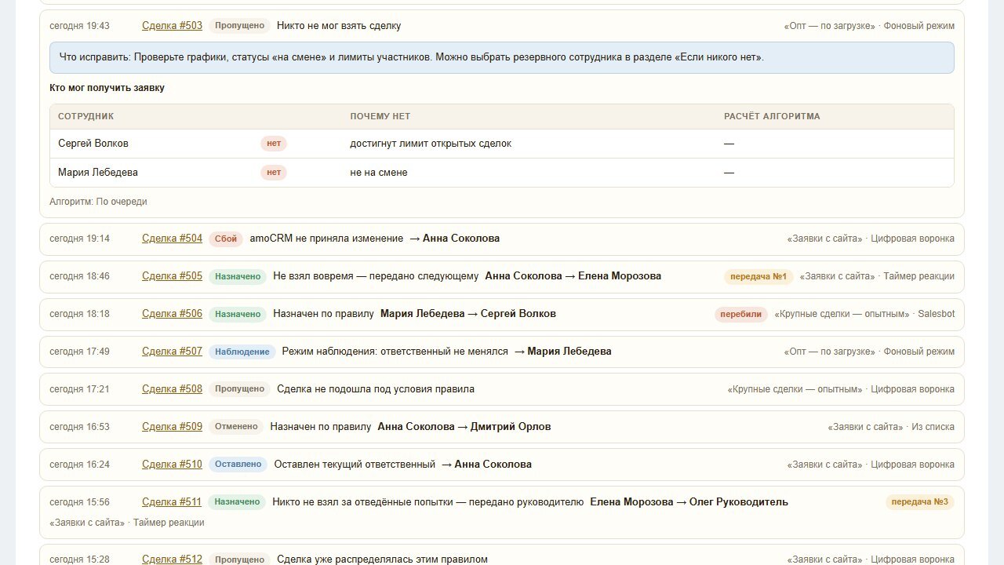Click the «передача №1» badge
This screenshot has height=565, width=1004.
point(758,276)
